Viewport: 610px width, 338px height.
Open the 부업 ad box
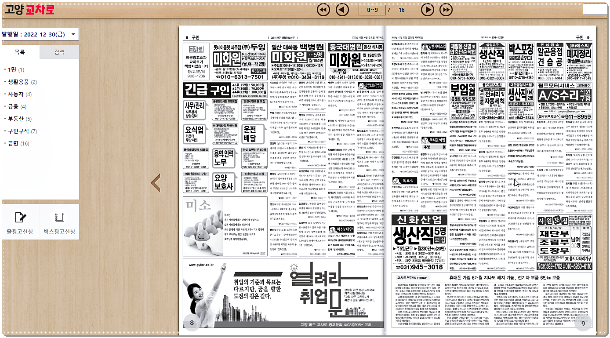pyautogui.click(x=462, y=101)
